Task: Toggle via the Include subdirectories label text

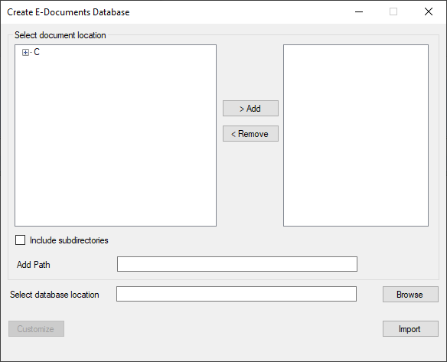Action: tap(69, 240)
